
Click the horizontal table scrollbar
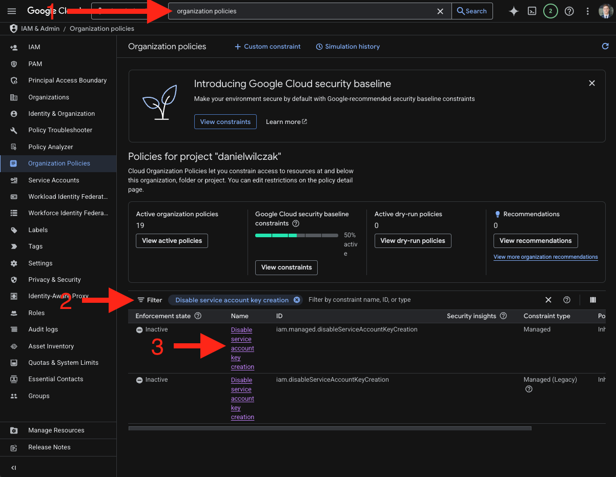coord(330,428)
